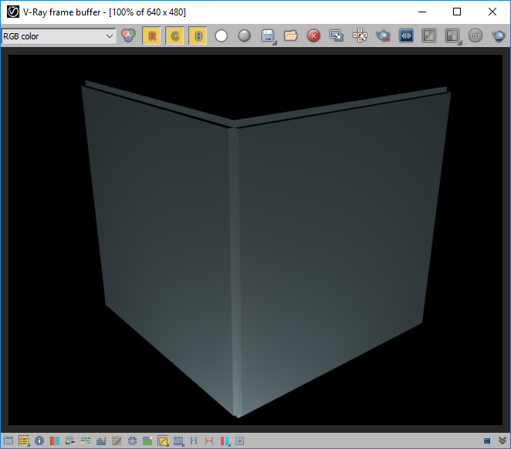Viewport: 511px width, 449px height.
Task: Toggle levels histogram correction icon
Action: [101, 441]
